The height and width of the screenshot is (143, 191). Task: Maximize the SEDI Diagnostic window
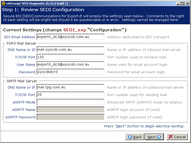point(182,3)
